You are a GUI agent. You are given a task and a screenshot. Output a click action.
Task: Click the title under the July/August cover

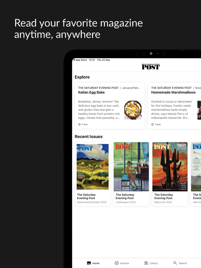[125, 196]
